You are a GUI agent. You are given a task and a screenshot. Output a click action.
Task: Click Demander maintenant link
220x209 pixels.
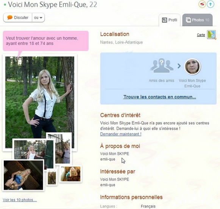(x=121, y=134)
